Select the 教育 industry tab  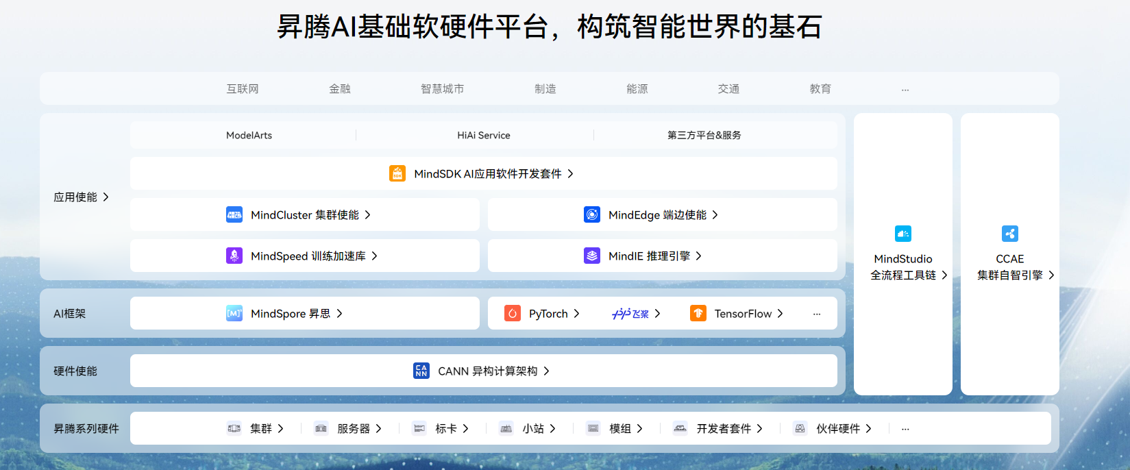tap(820, 88)
